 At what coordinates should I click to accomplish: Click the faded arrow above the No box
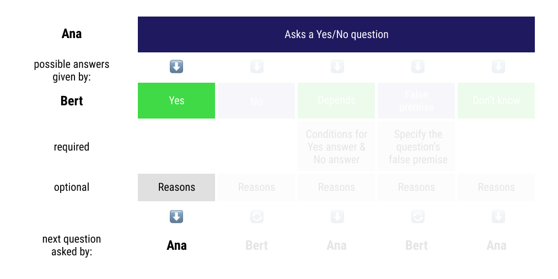click(257, 67)
